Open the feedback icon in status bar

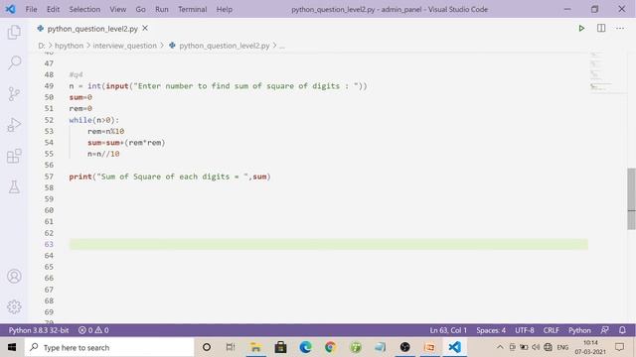tap(605, 330)
